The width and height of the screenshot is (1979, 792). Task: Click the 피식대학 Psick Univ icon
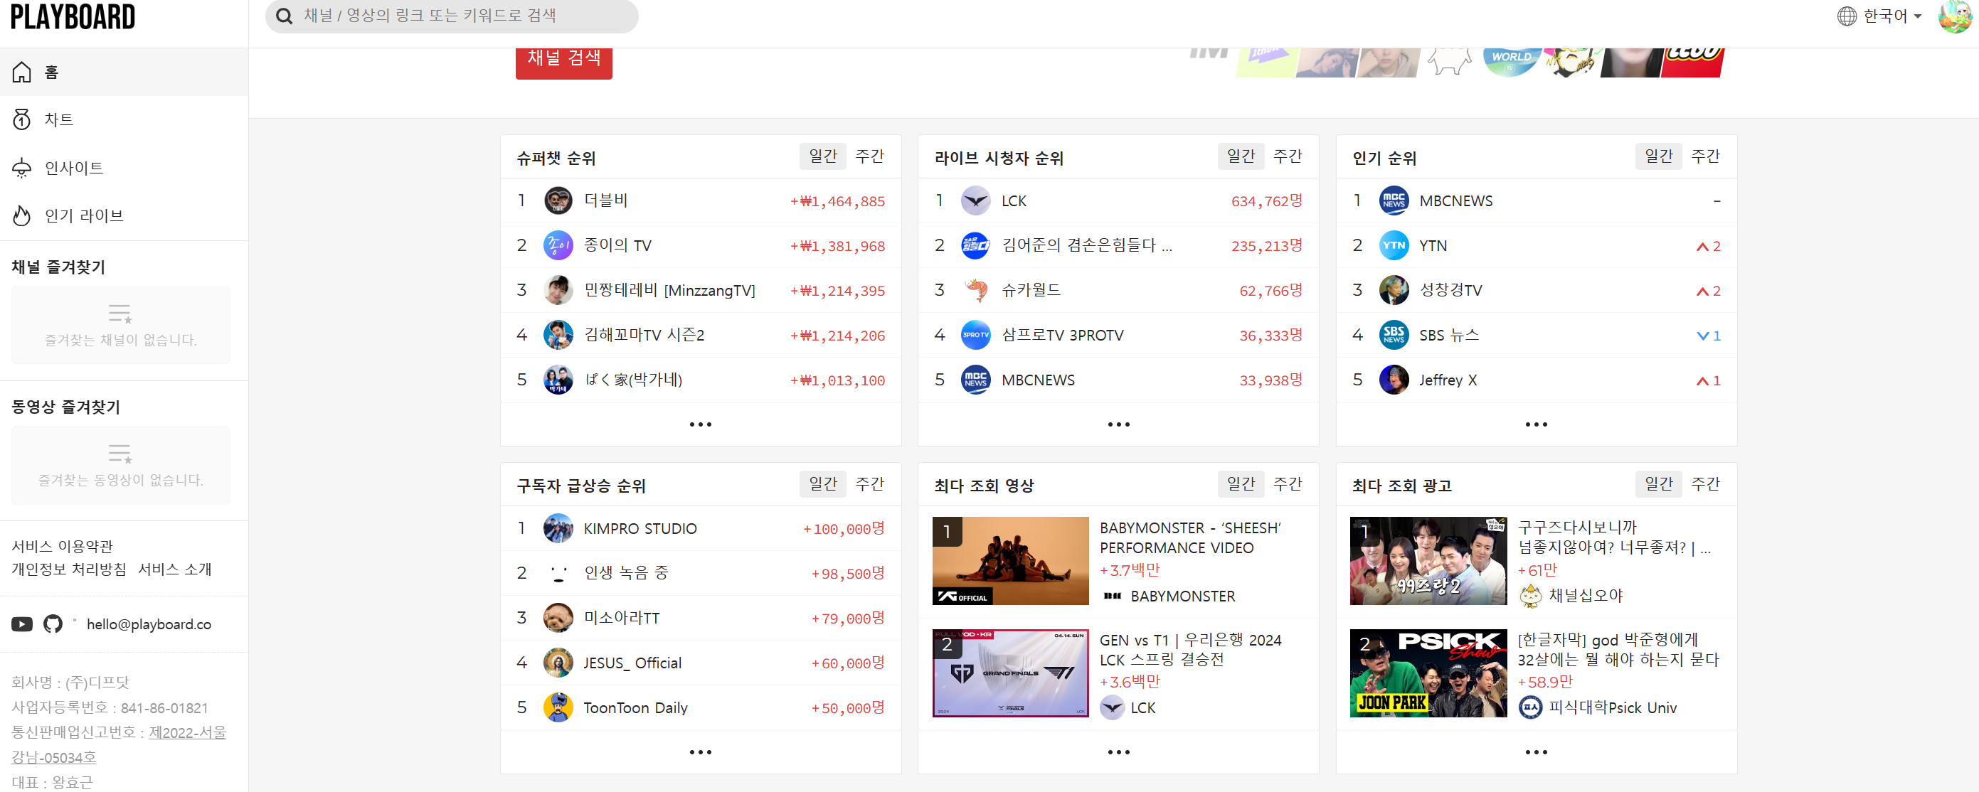1530,707
